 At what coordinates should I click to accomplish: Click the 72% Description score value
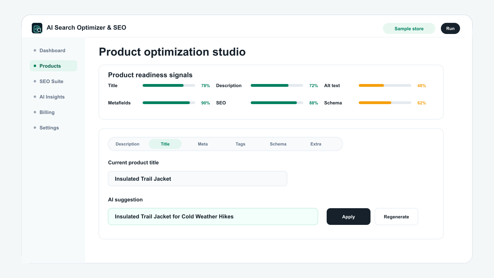[x=314, y=86]
